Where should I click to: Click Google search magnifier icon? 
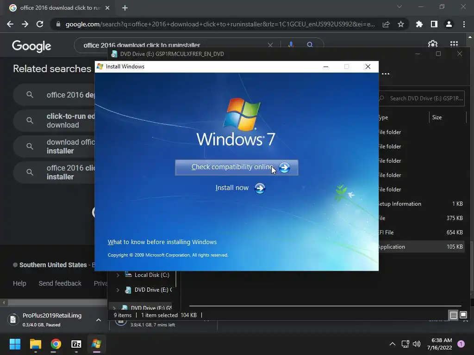tap(310, 45)
